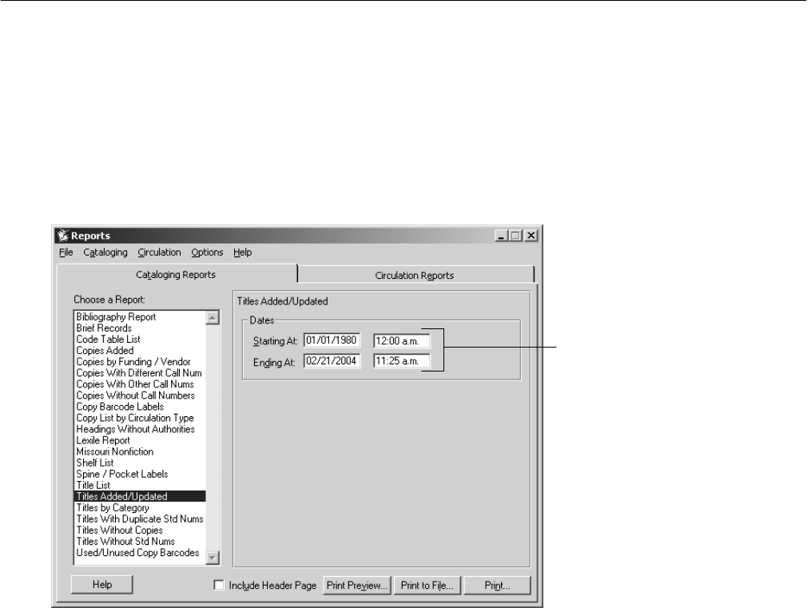Viewport: 807px width, 608px height.
Task: Select Spine / Pocket Labels report
Action: tap(140, 474)
